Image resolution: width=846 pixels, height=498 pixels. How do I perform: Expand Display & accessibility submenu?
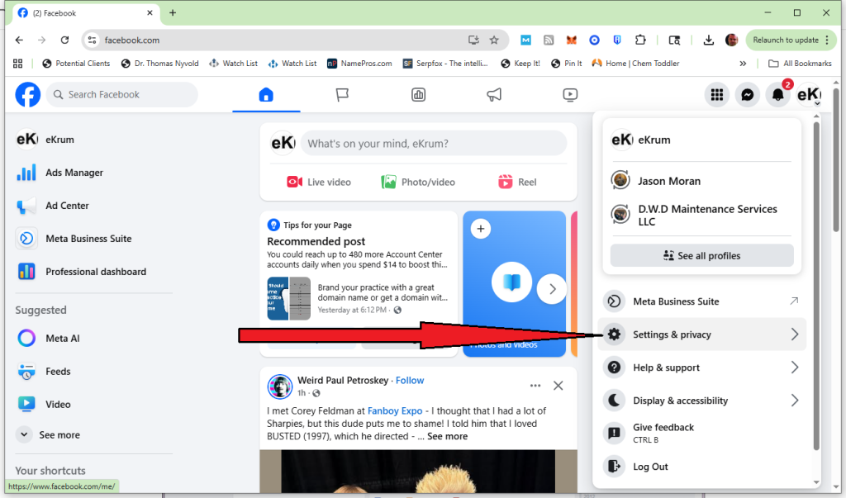[701, 401]
